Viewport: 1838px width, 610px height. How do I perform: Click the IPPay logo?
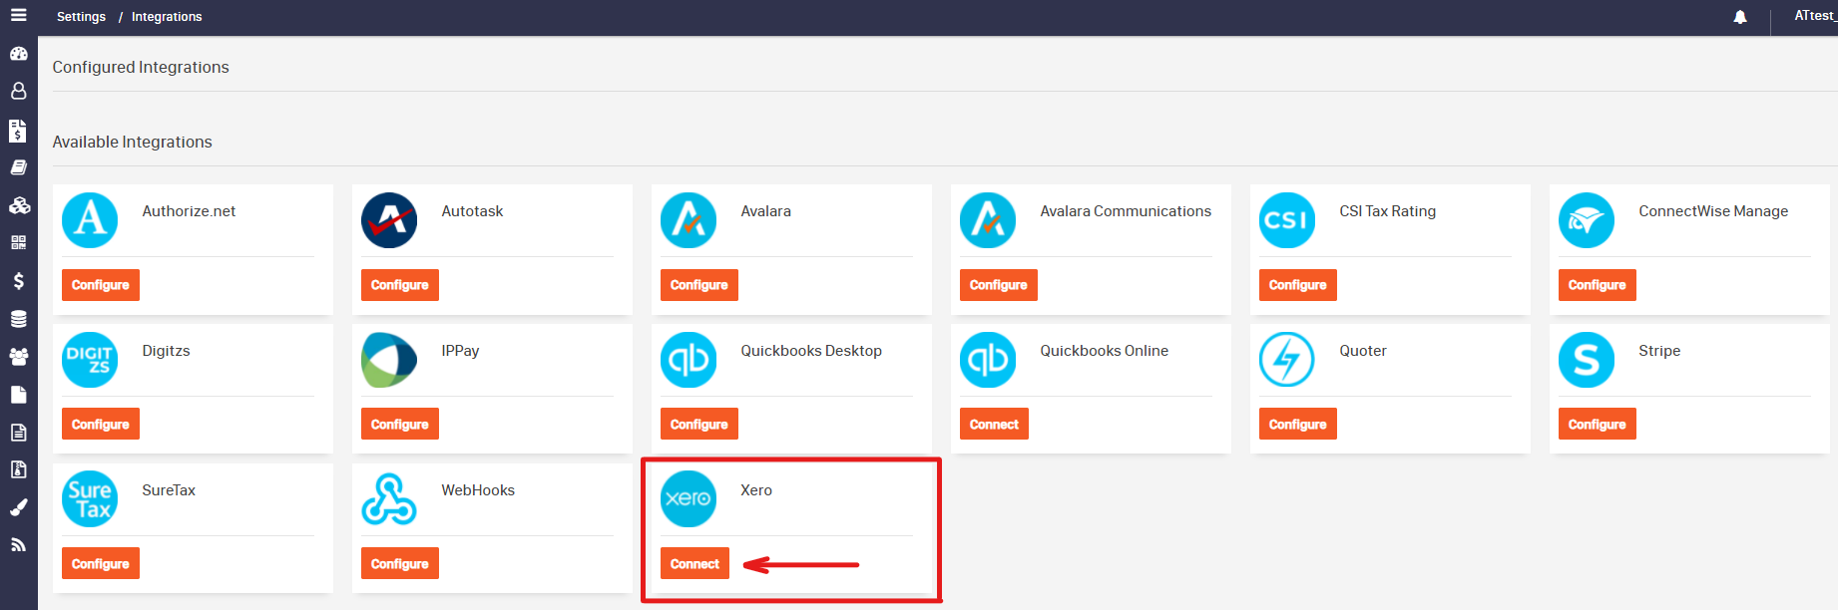(389, 360)
